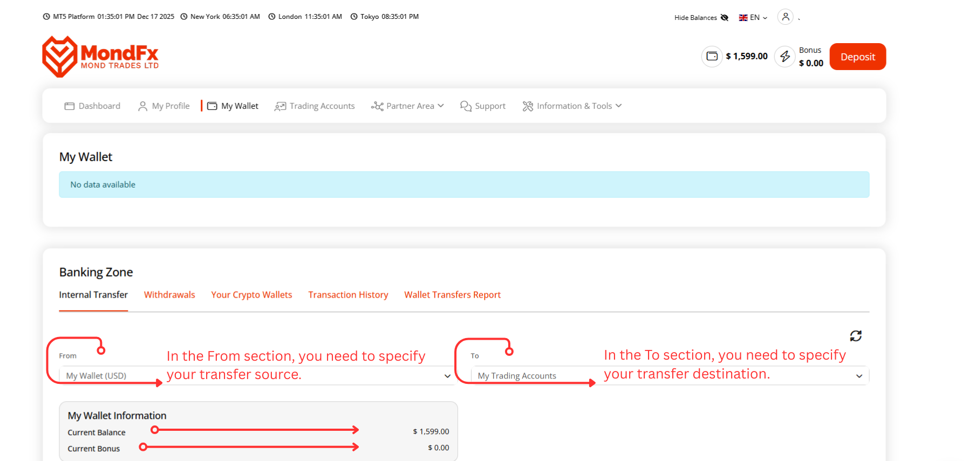This screenshot has width=969, height=461.
Task: Open Your Crypto Wallets tab
Action: point(251,295)
